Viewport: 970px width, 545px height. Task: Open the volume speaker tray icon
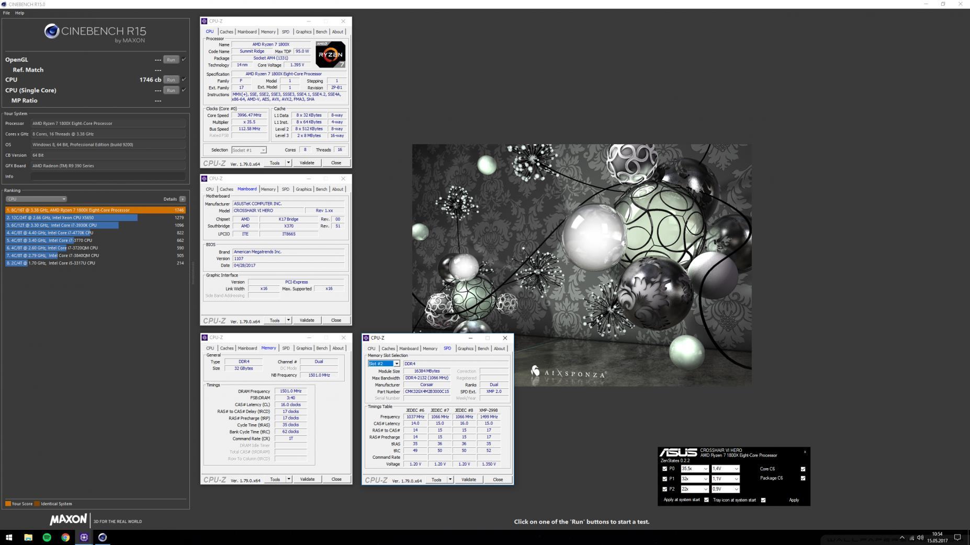pyautogui.click(x=920, y=537)
